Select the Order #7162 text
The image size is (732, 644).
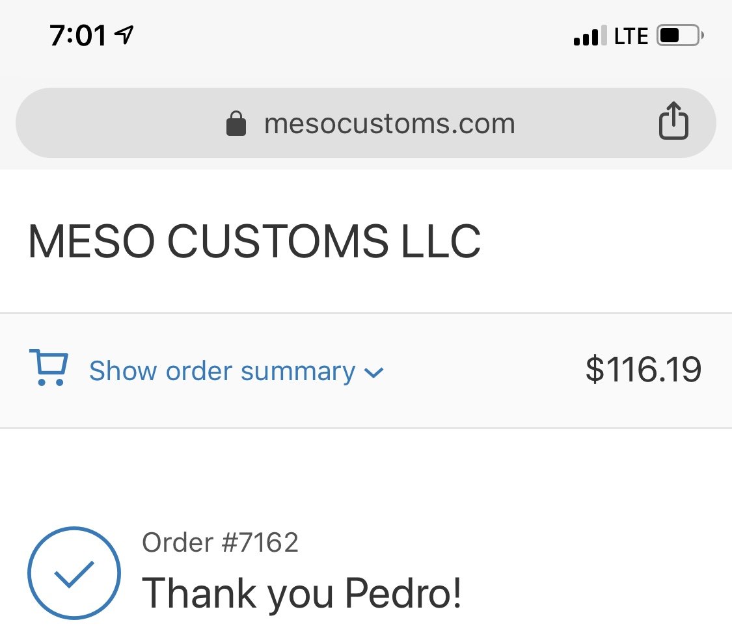point(220,543)
